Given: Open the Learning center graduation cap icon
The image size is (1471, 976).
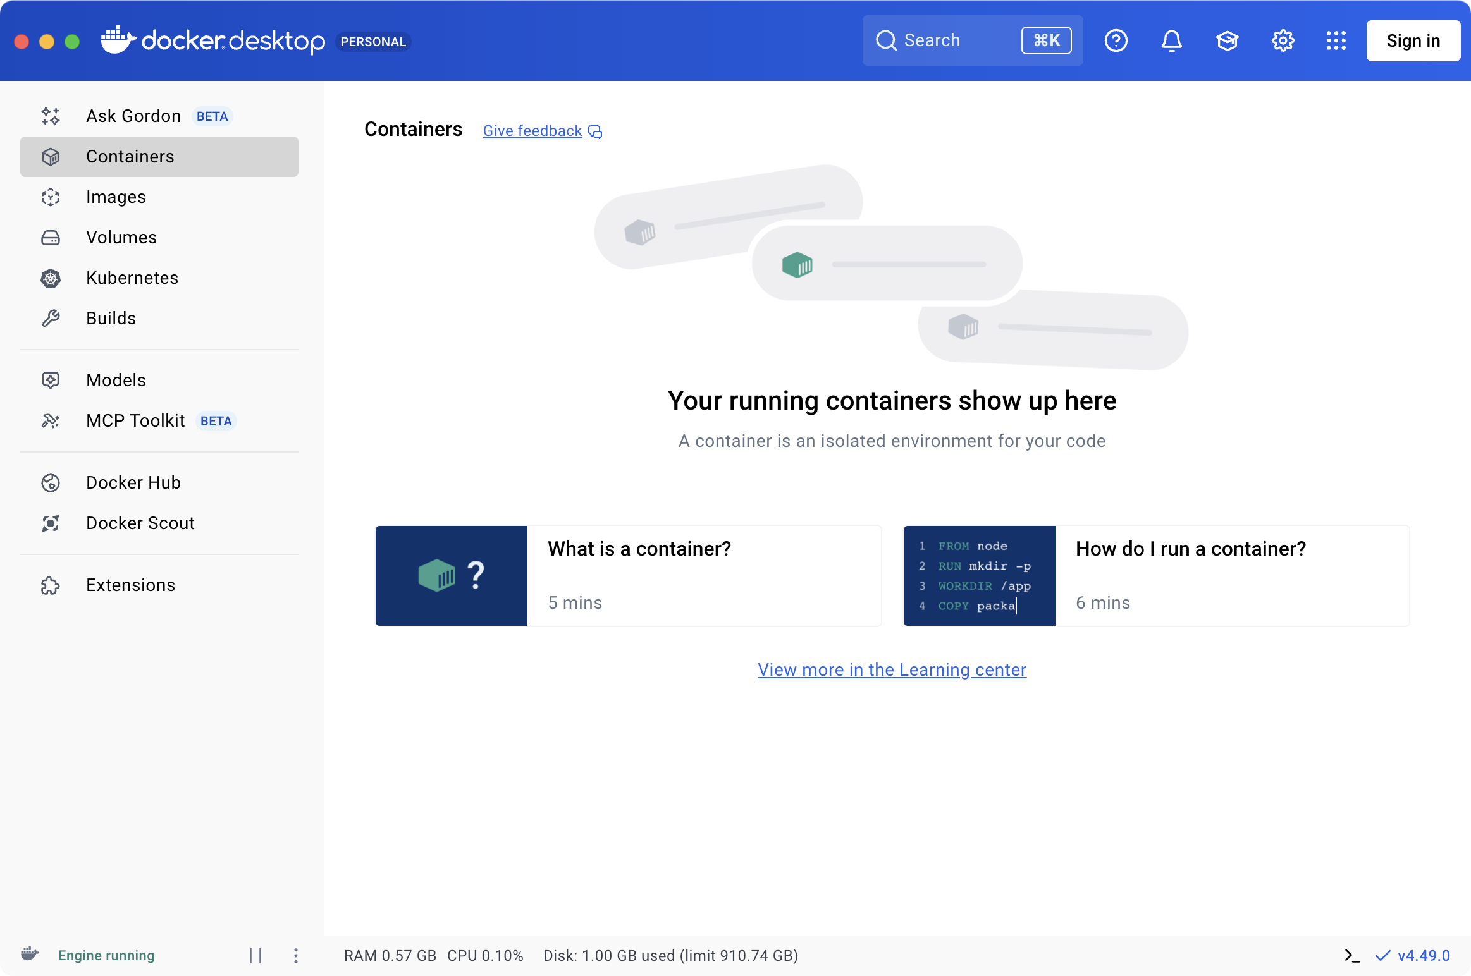Looking at the screenshot, I should 1227,40.
